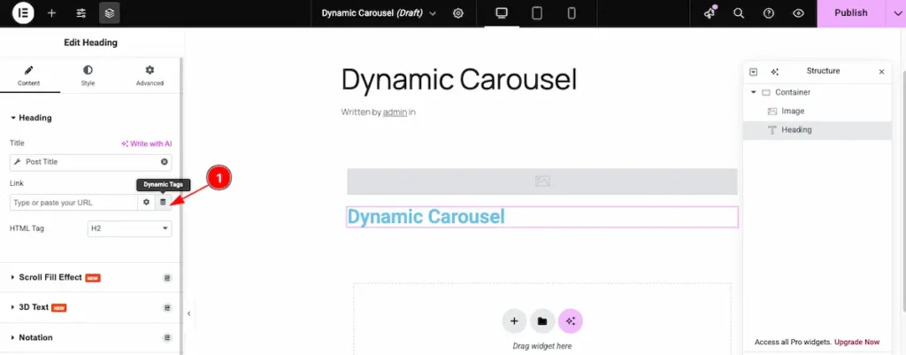Switch to desktop responsive view

(502, 13)
